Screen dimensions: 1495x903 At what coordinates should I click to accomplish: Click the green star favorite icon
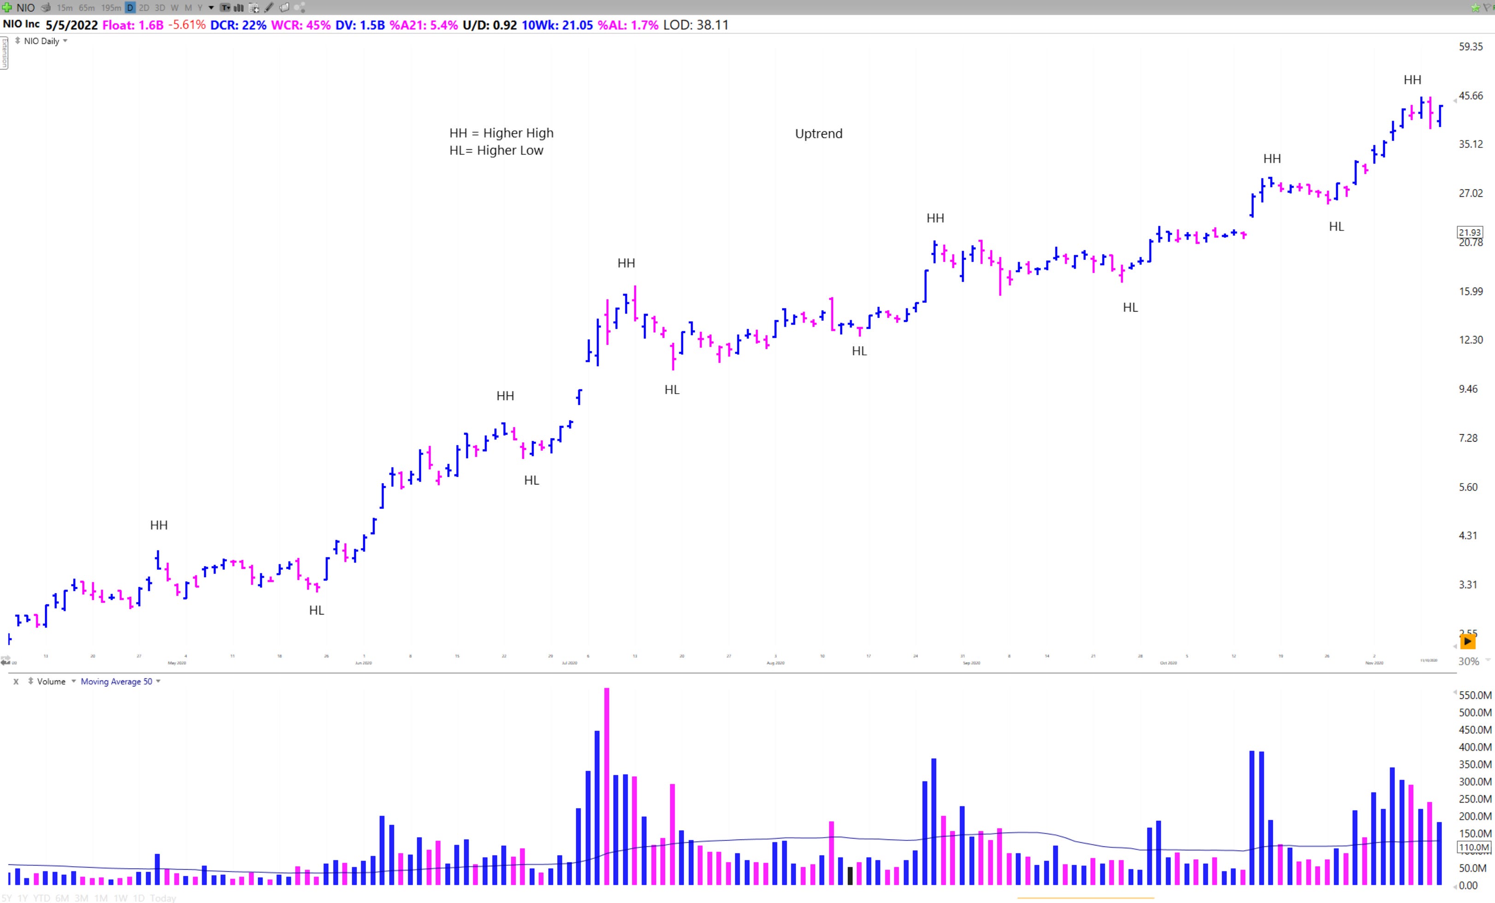click(x=1476, y=8)
